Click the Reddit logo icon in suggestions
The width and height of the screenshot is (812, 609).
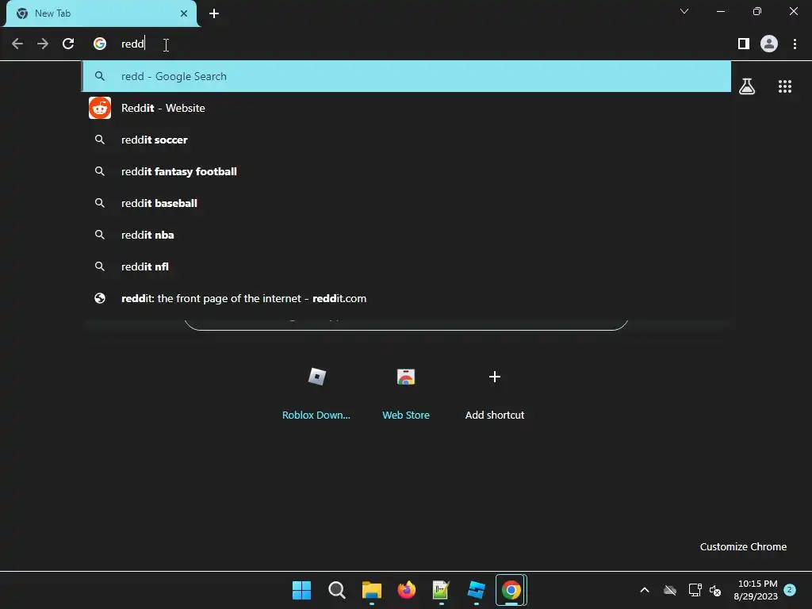point(99,108)
